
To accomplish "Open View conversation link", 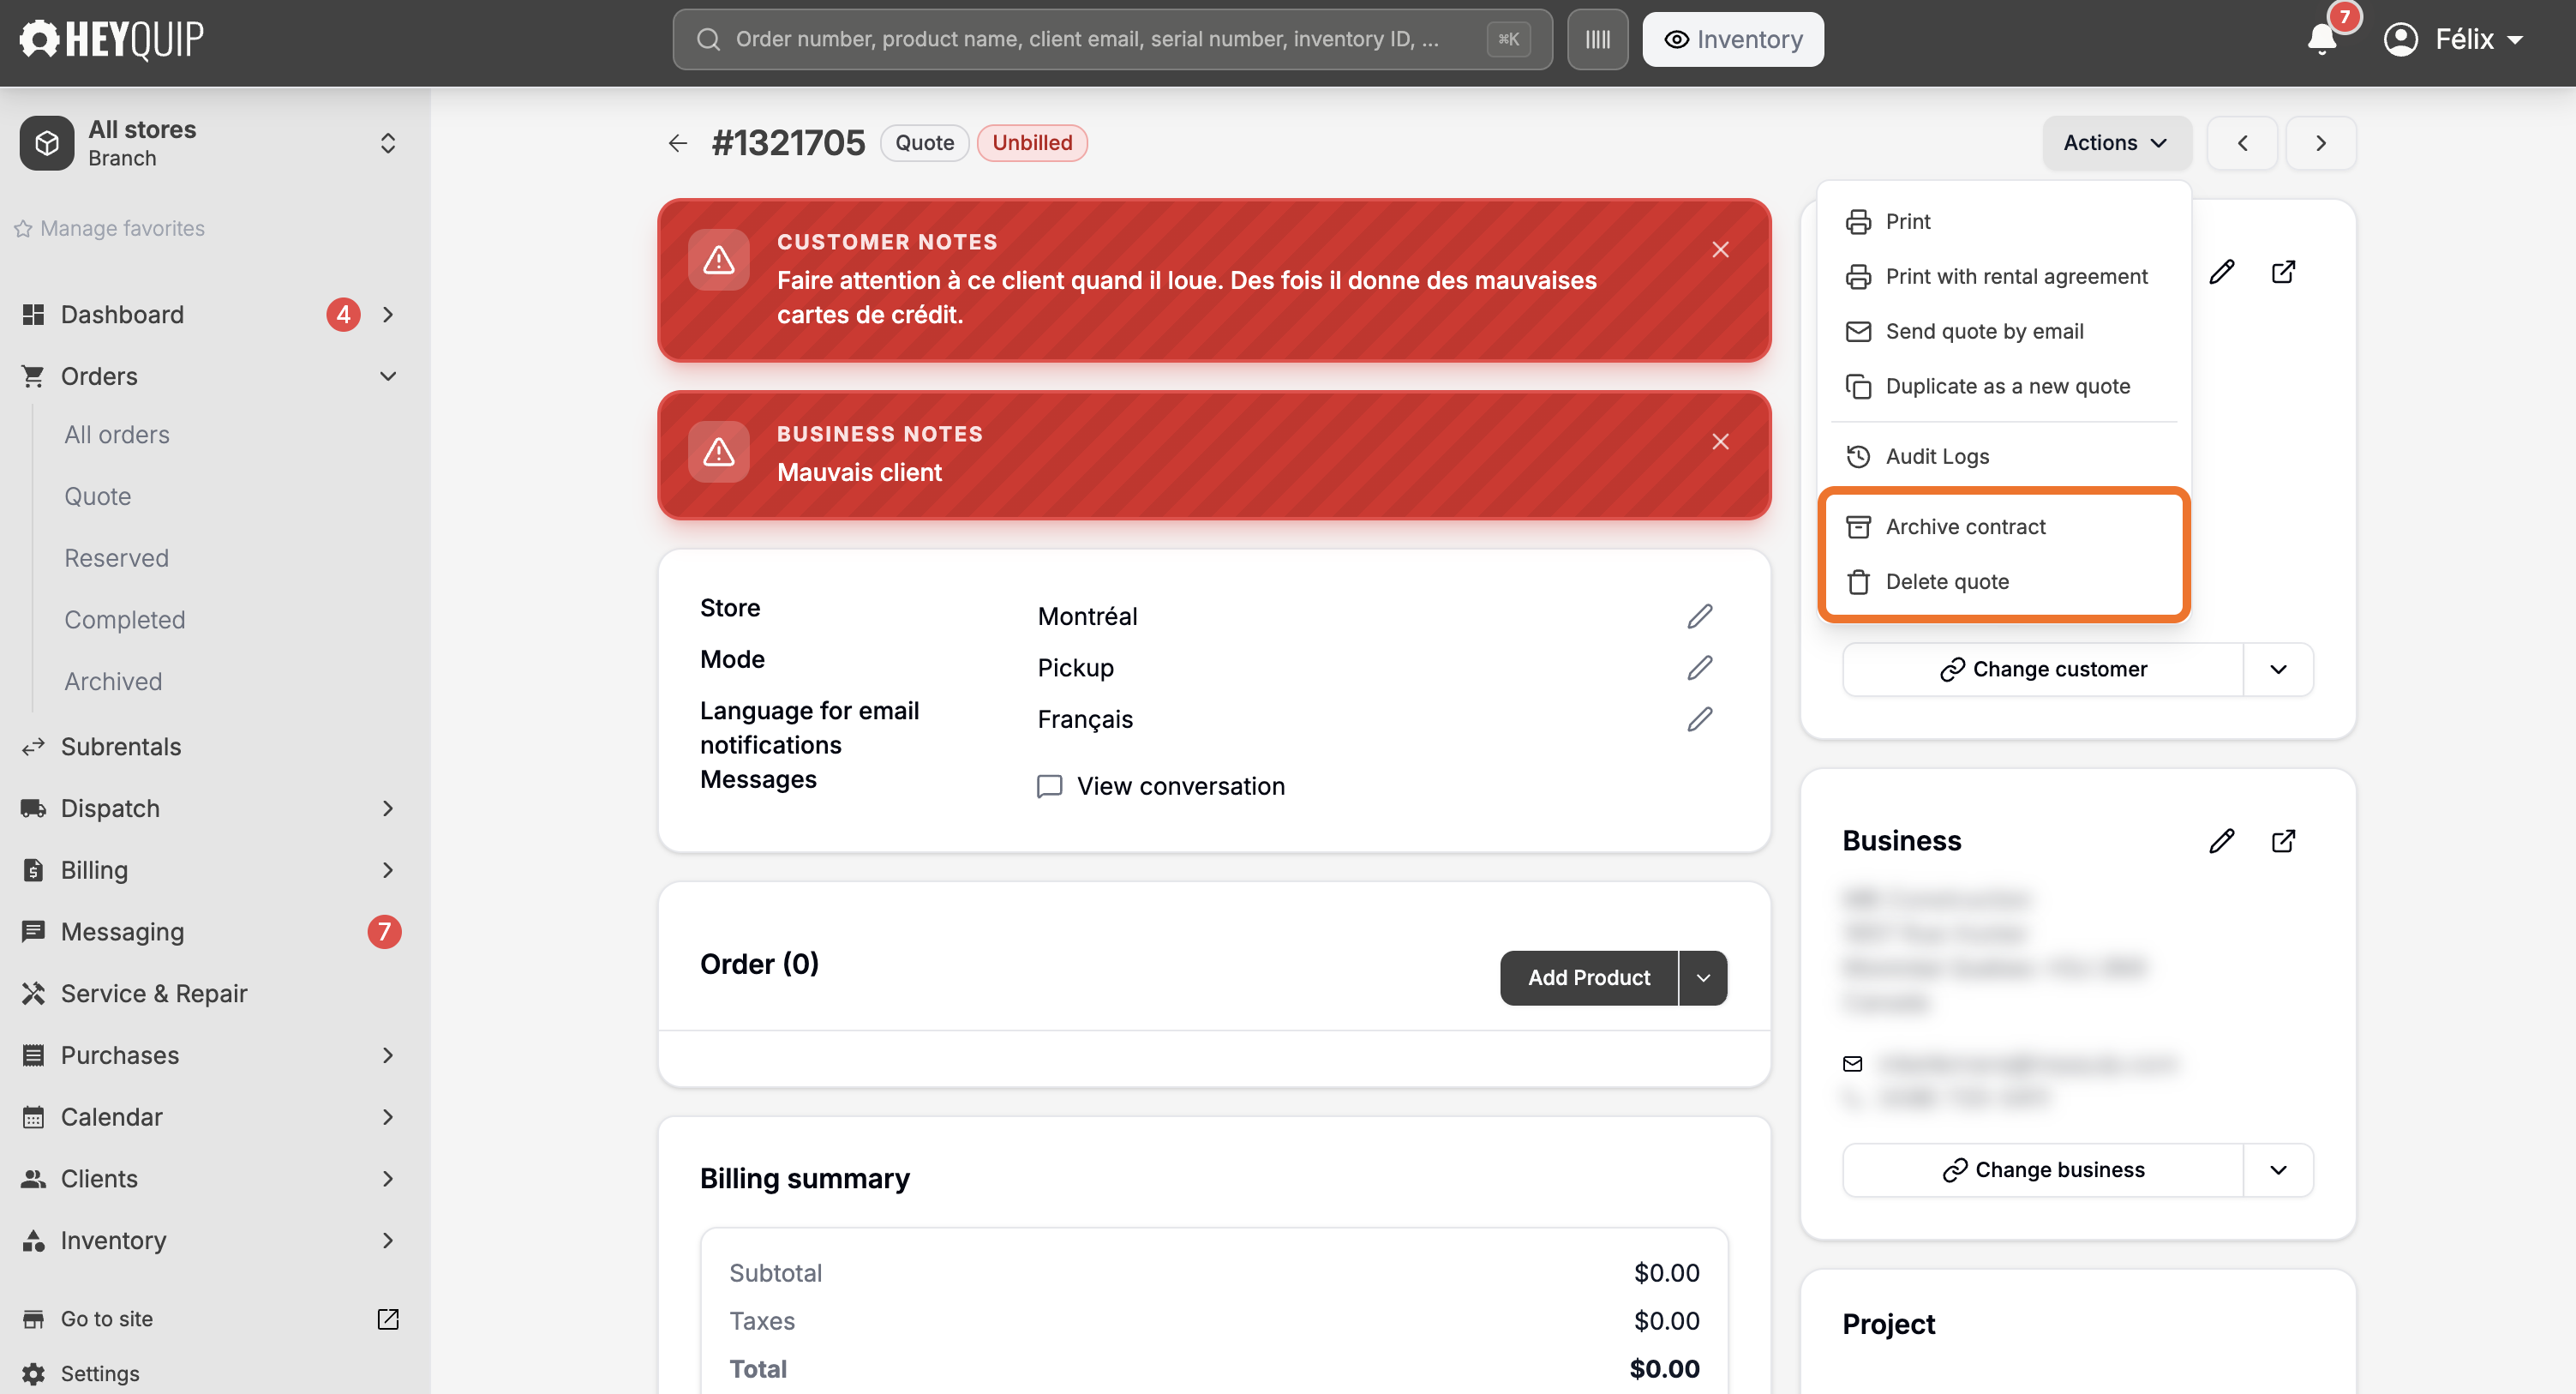I will 1161,786.
